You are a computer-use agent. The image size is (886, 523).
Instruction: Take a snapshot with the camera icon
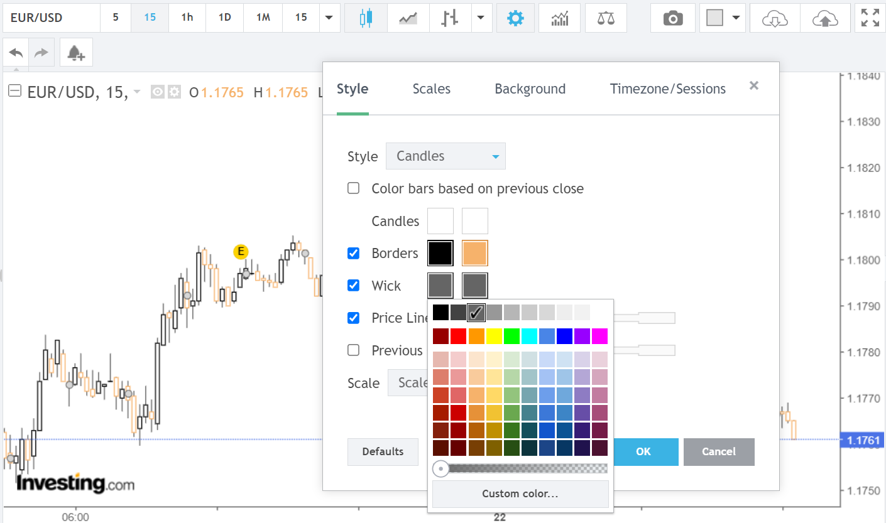point(673,18)
